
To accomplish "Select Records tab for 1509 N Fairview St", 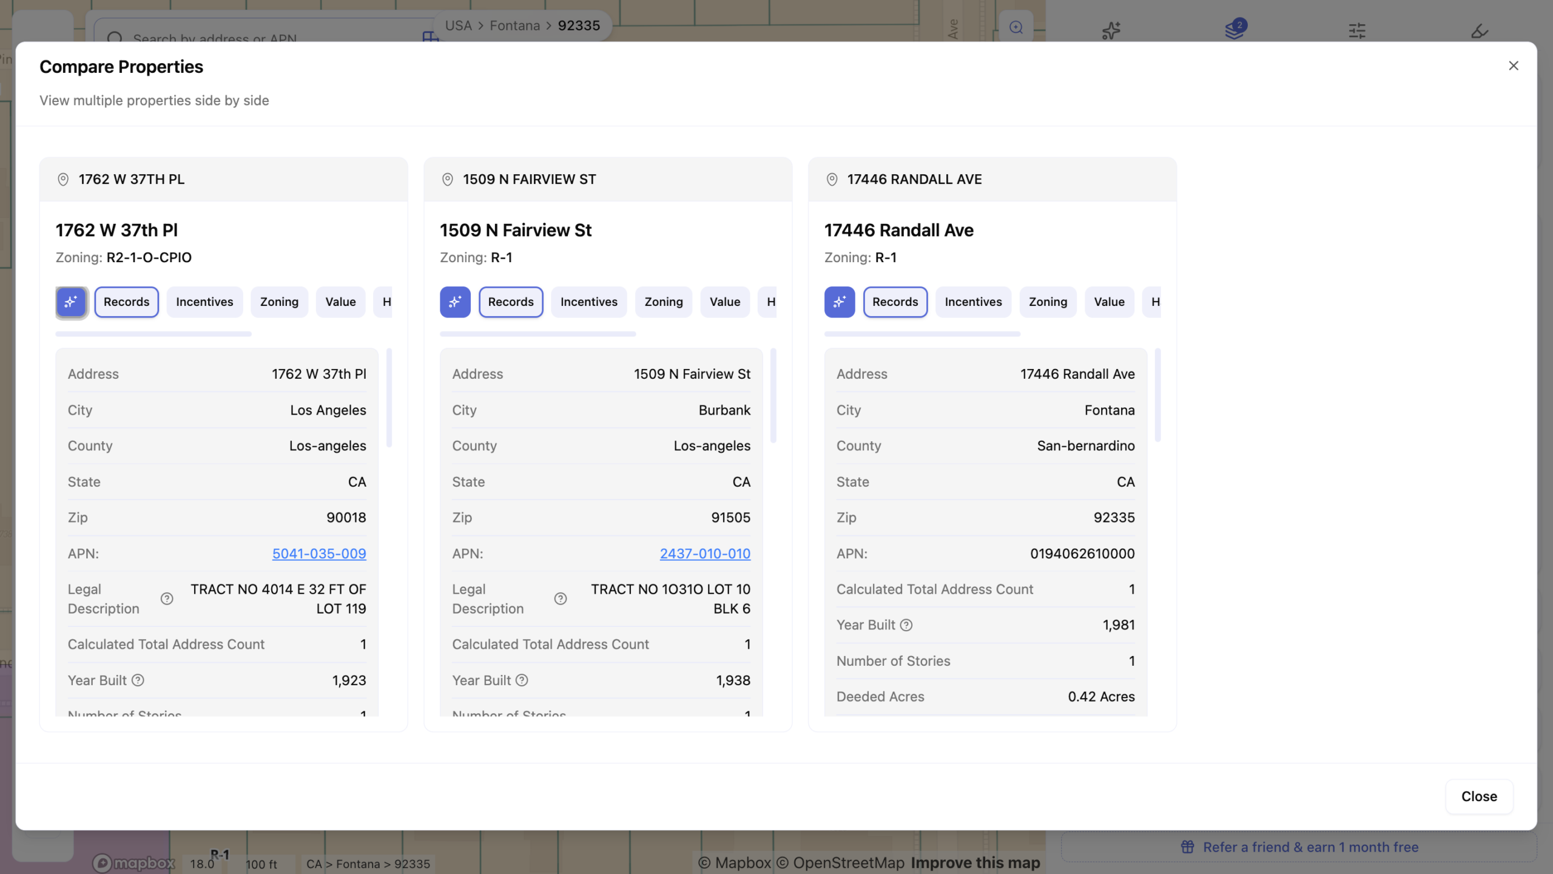I will tap(511, 302).
